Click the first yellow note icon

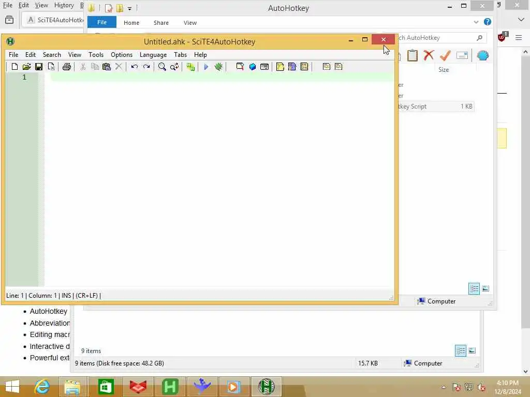280,67
